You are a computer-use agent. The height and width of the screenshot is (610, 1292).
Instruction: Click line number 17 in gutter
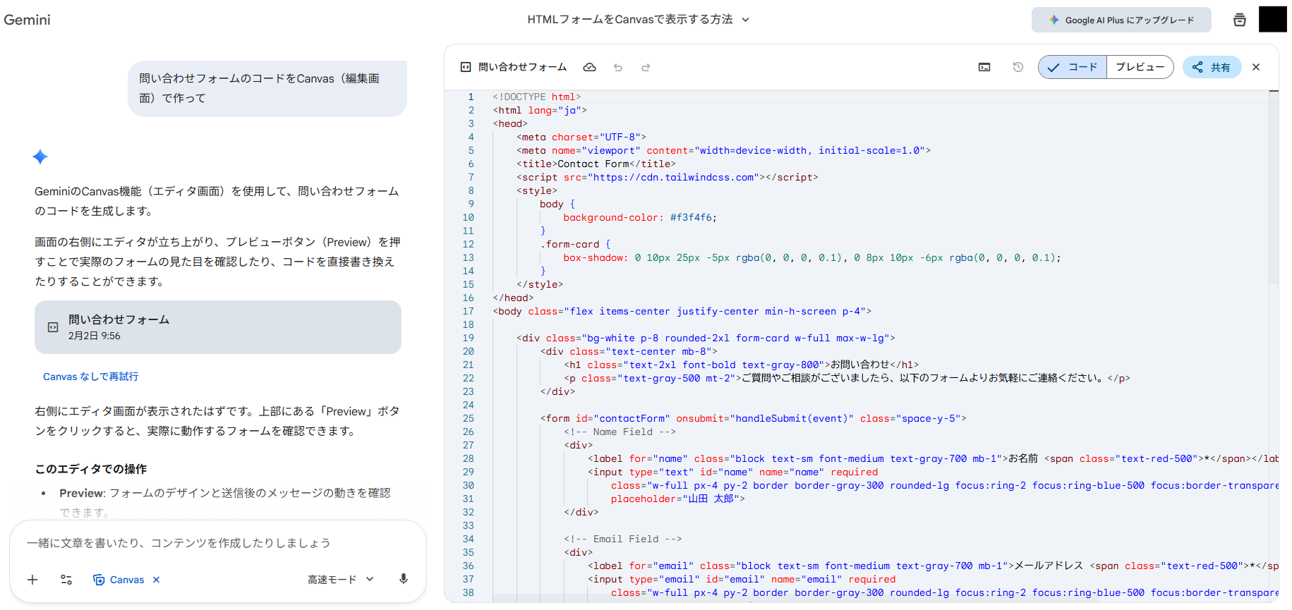coord(469,311)
